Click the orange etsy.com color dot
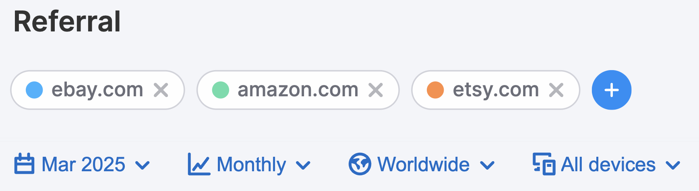 pyautogui.click(x=435, y=90)
